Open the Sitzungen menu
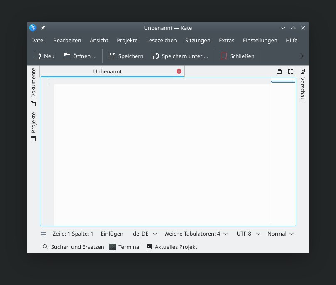Image resolution: width=336 pixels, height=285 pixels. [198, 40]
